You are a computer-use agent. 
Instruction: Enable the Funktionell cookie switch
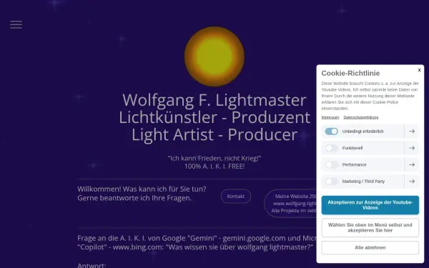pos(331,148)
